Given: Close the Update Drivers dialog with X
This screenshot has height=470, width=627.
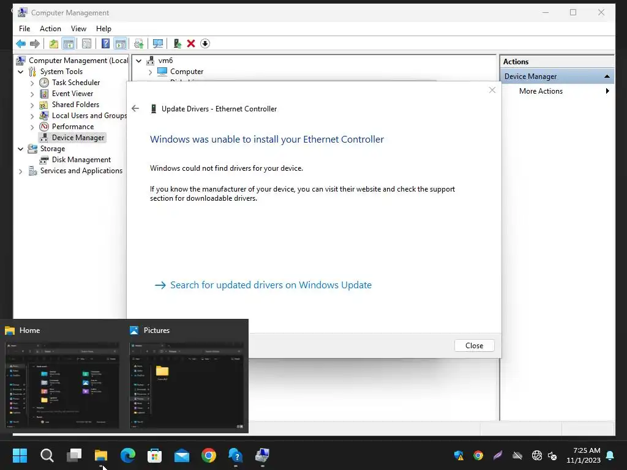Looking at the screenshot, I should tap(492, 91).
